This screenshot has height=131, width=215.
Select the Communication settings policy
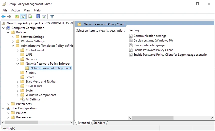click(x=150, y=36)
